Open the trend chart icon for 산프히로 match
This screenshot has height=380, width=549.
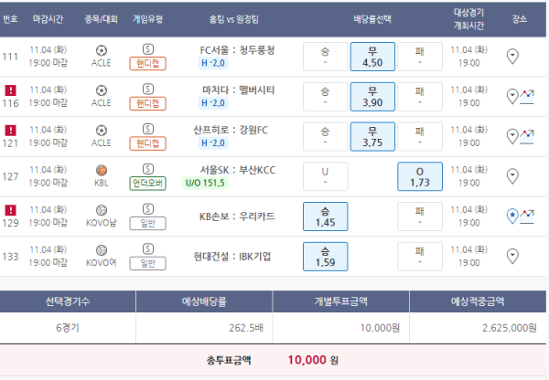coord(527,136)
